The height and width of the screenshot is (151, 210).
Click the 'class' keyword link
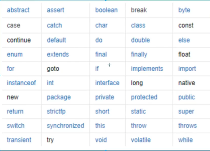pyautogui.click(x=138, y=25)
